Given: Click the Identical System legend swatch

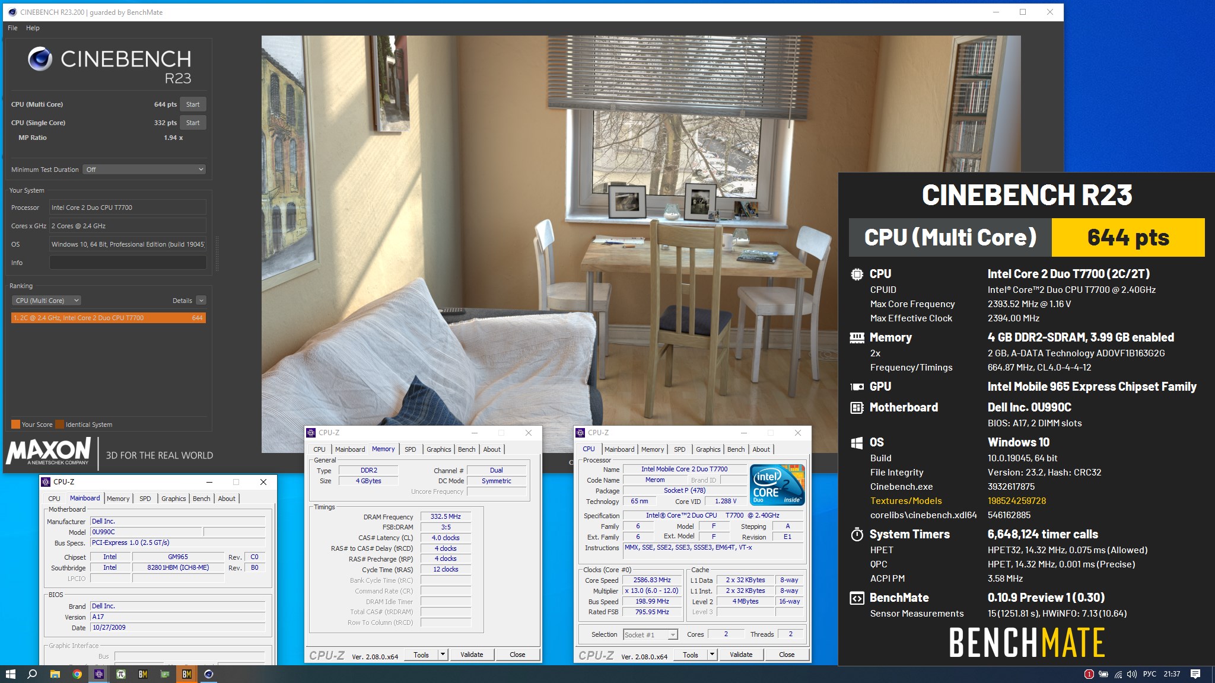Looking at the screenshot, I should [x=59, y=424].
